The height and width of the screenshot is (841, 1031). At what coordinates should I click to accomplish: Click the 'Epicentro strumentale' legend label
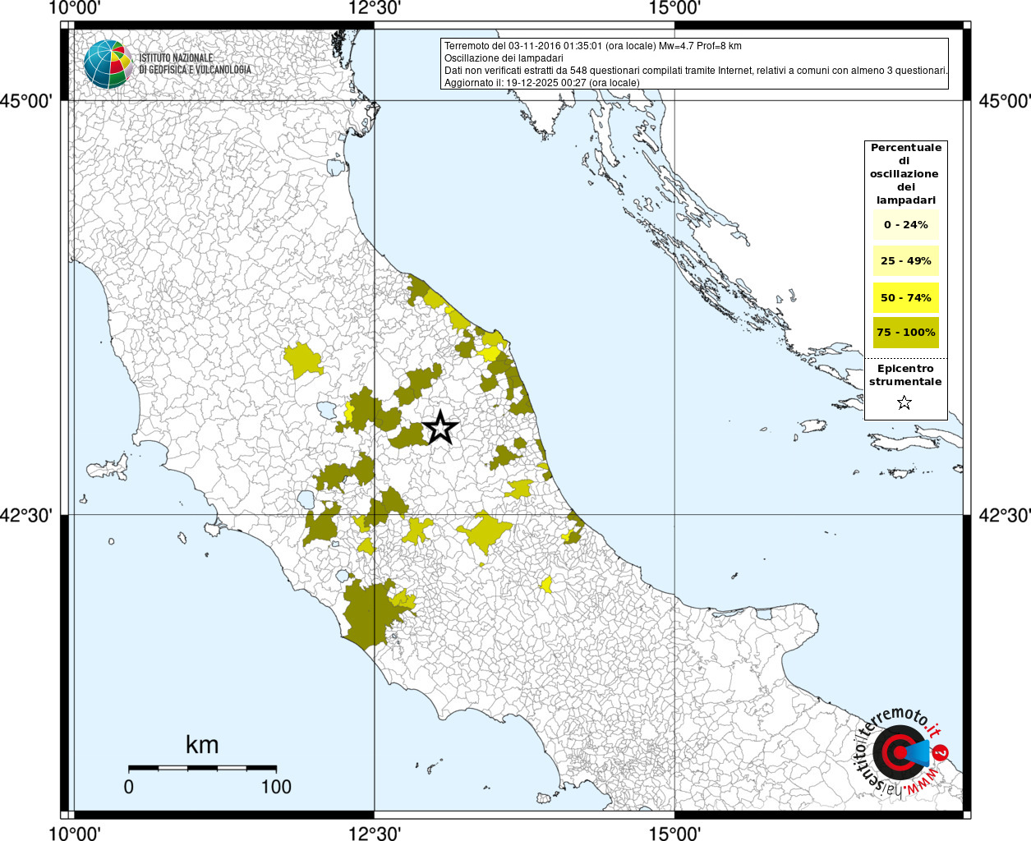click(x=905, y=375)
